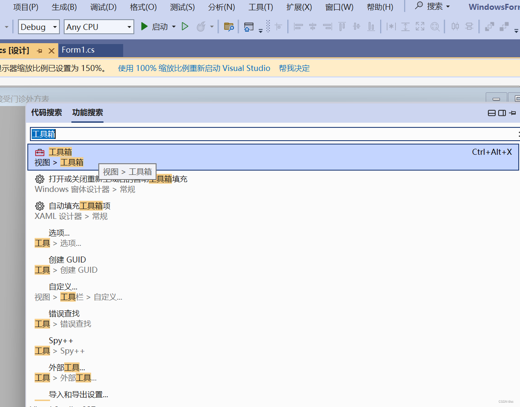Viewport: 520px width, 407px height.
Task: Click the link 使用 100% 缩放比例重新启动 Visual Studio
Action: point(194,68)
